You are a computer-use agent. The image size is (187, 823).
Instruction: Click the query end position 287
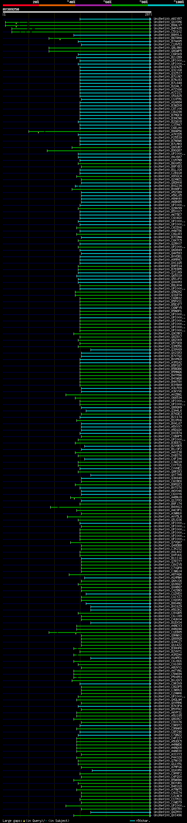coord(147,14)
